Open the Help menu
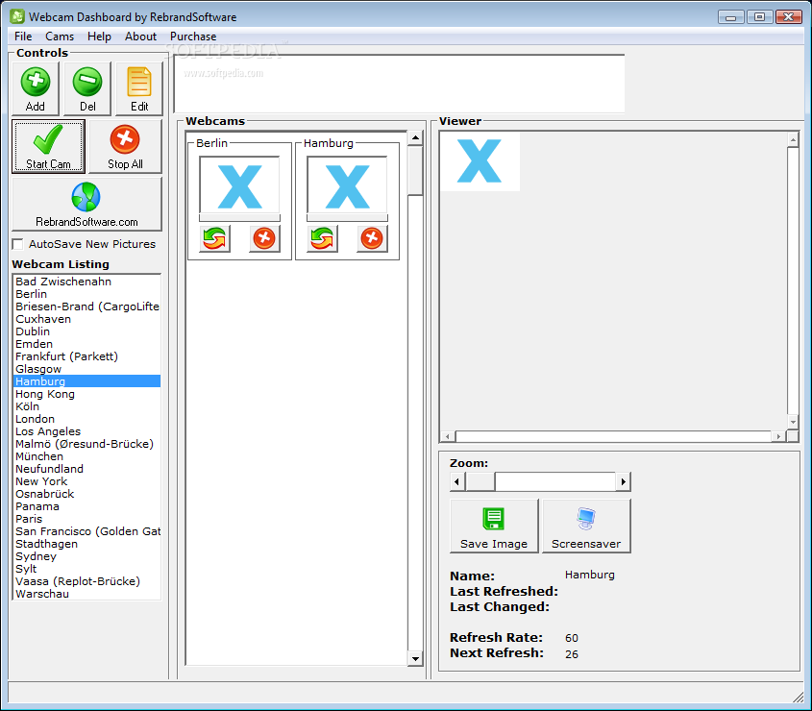Screen dimensions: 812x711 [99, 37]
